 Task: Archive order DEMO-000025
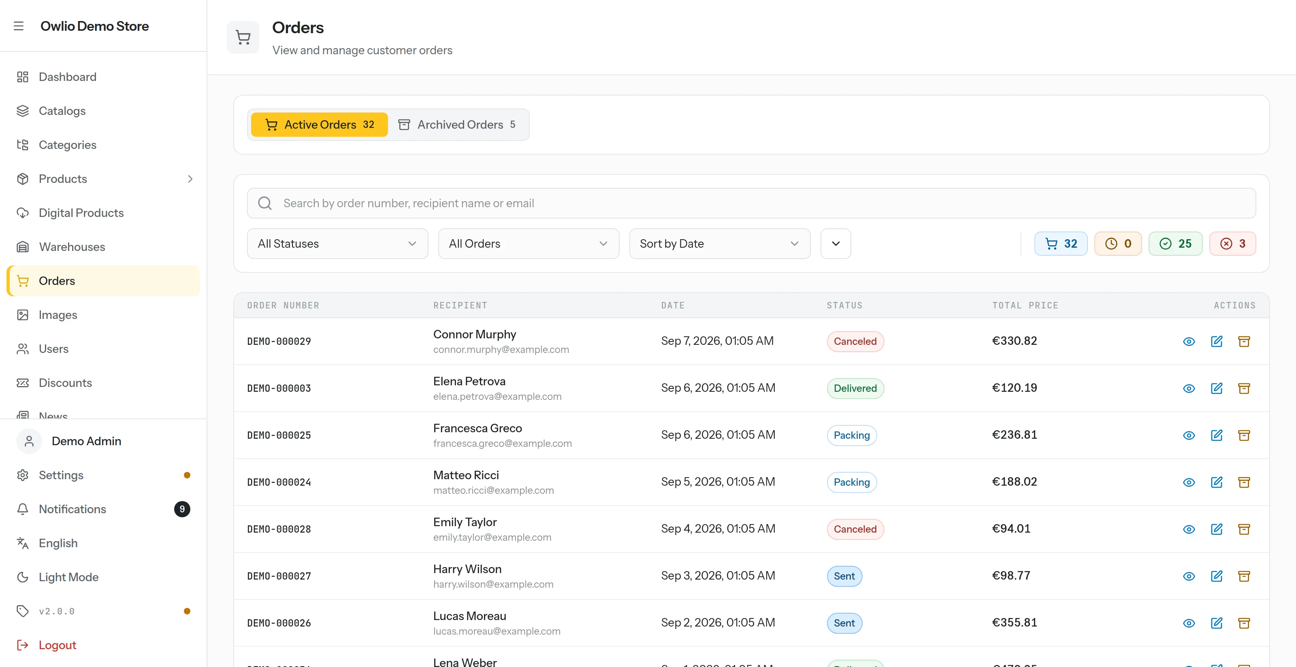tap(1244, 435)
